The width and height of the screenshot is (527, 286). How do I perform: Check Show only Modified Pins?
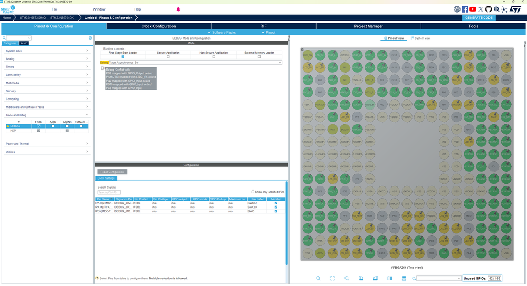pyautogui.click(x=253, y=192)
